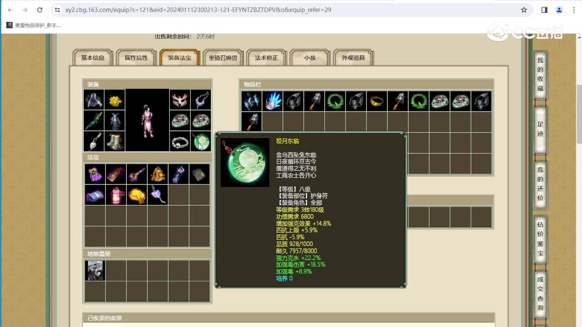Select the blue wisp item in inventory
The width and height of the screenshot is (582, 327).
(x=251, y=101)
